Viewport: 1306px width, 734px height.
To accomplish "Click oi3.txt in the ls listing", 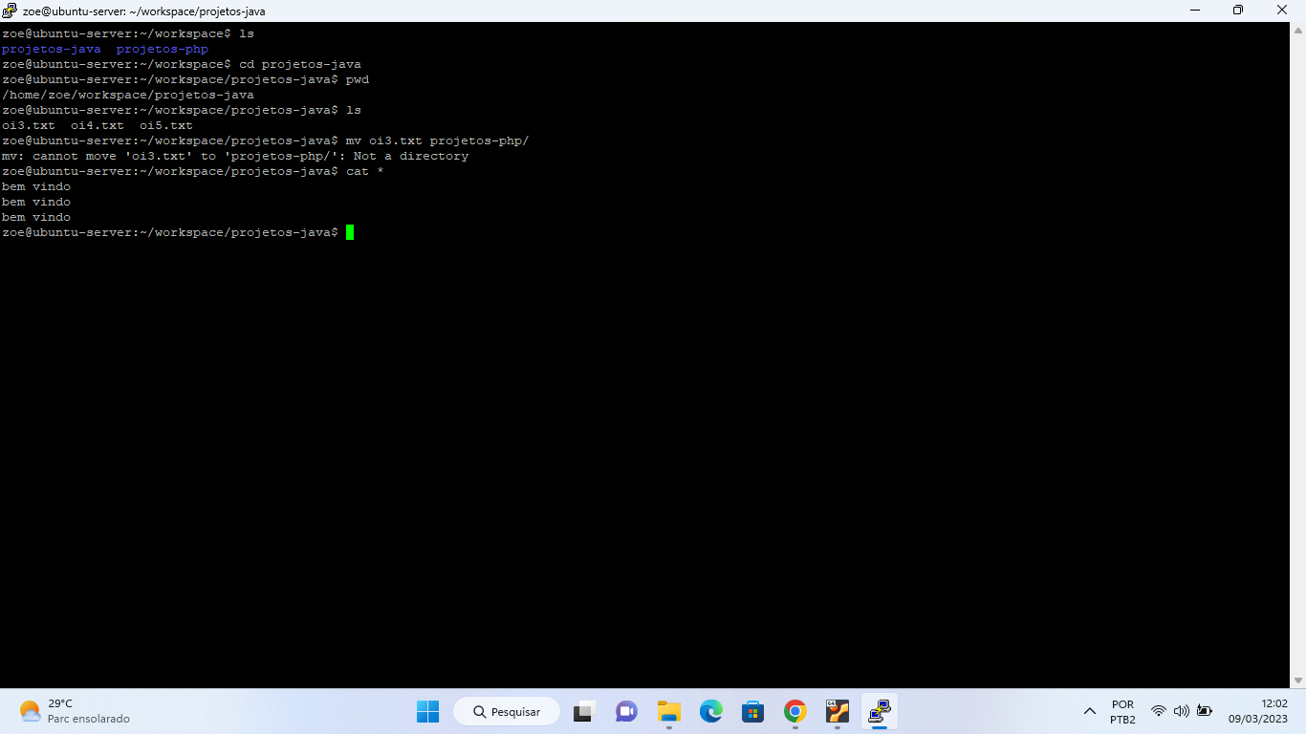I will tap(29, 125).
